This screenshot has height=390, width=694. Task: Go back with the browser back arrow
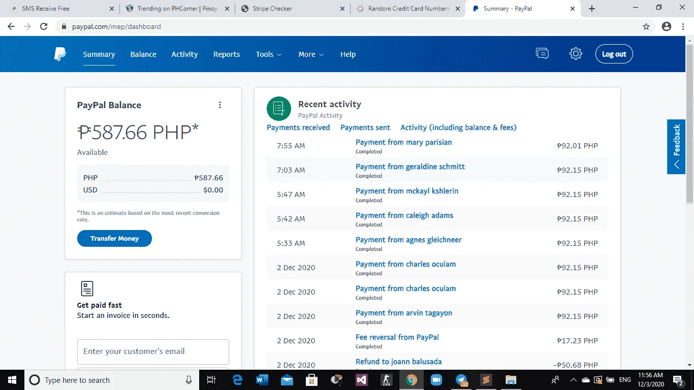click(11, 26)
